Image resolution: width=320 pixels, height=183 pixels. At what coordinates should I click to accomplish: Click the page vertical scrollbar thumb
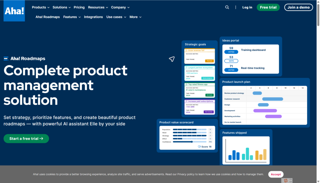(318, 14)
